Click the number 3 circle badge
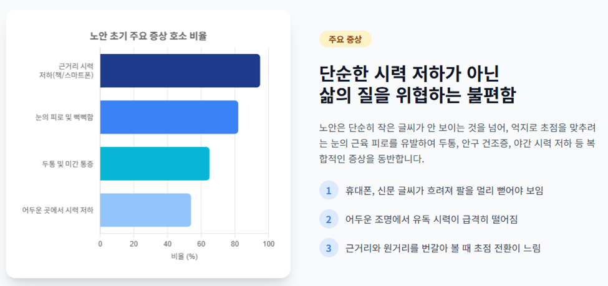 (x=329, y=247)
